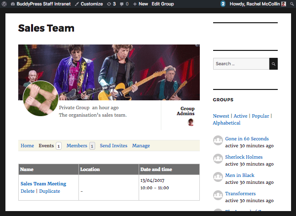
Task: Go to the group Home tab
Action: 27,146
